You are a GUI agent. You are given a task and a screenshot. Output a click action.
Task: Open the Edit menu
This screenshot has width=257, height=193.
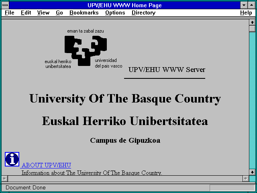pyautogui.click(x=26, y=13)
